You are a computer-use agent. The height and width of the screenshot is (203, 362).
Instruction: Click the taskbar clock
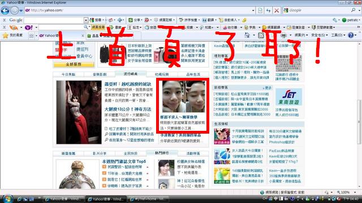tap(351, 199)
